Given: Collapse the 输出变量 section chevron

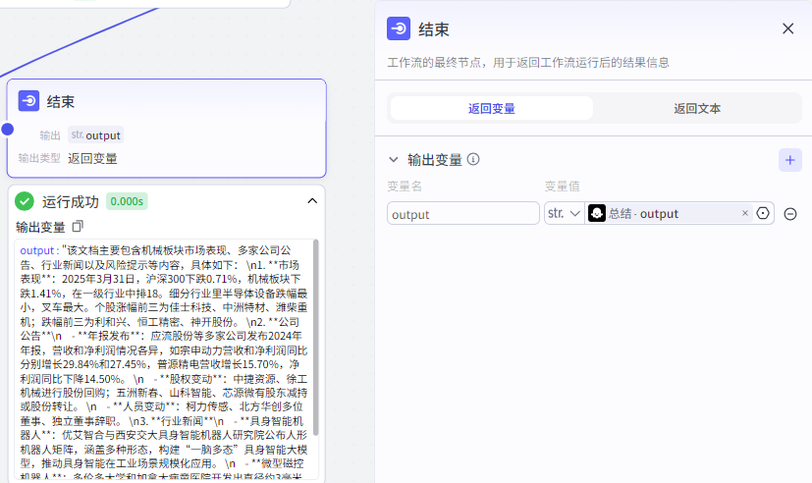Looking at the screenshot, I should 394,159.
